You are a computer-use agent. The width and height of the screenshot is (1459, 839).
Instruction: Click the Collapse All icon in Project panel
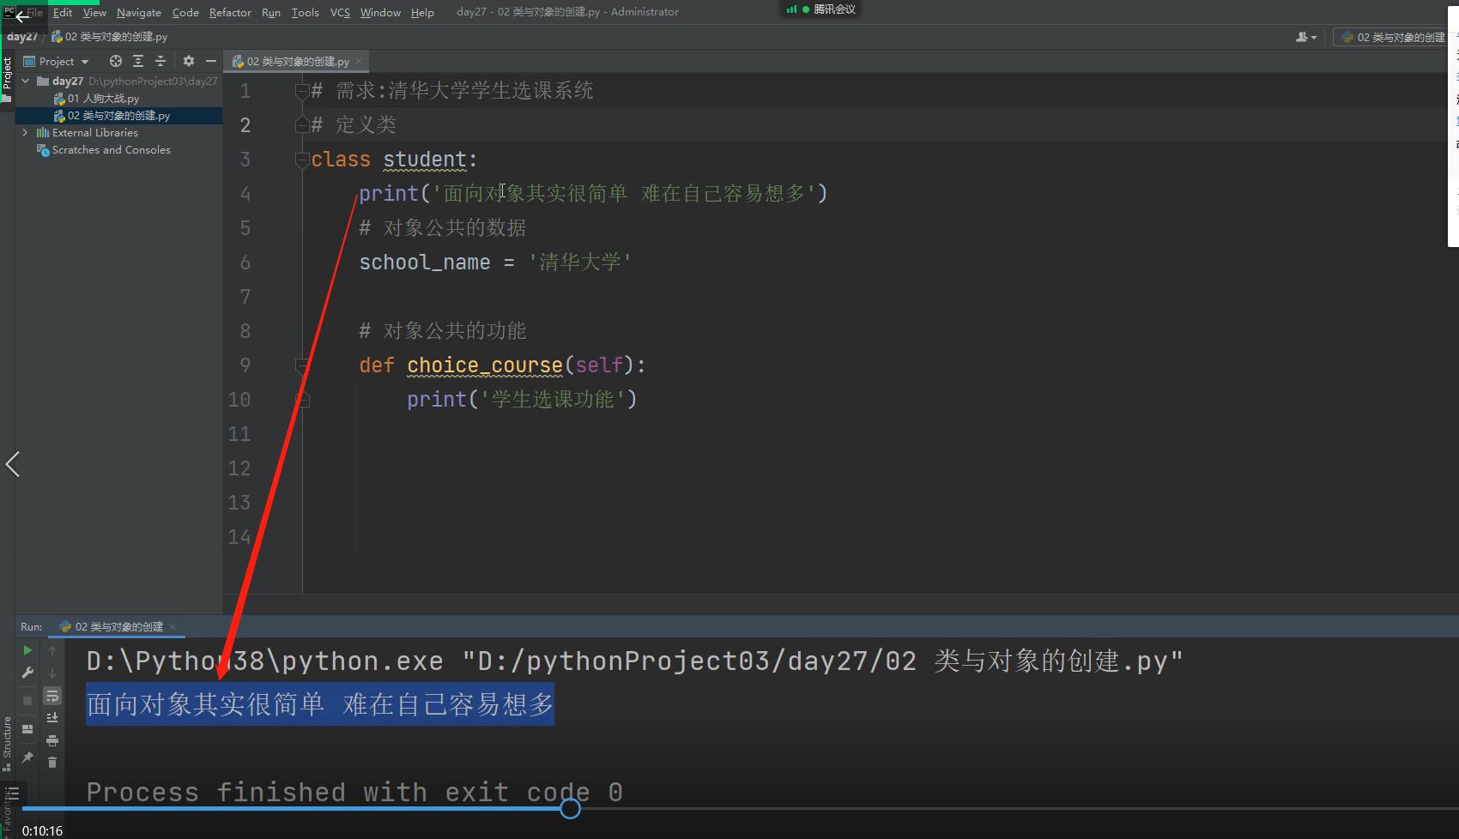[x=160, y=61]
